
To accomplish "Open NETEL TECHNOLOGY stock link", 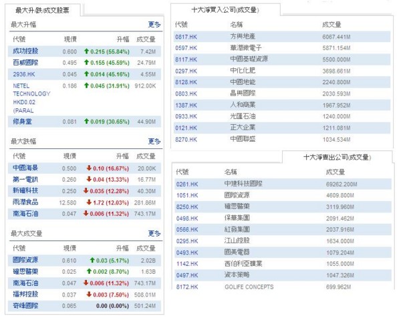I will [31, 98].
